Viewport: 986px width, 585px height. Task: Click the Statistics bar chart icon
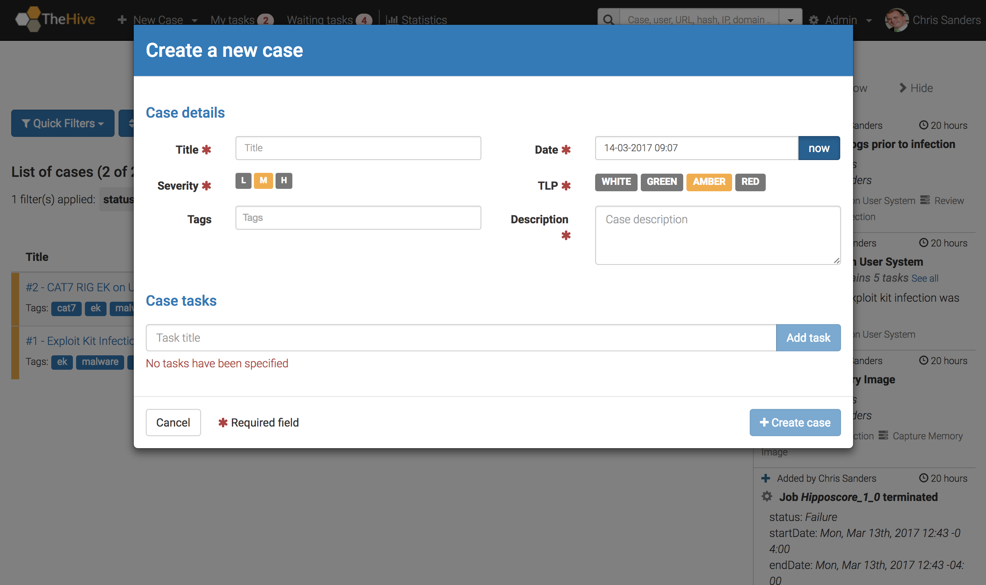coord(392,20)
